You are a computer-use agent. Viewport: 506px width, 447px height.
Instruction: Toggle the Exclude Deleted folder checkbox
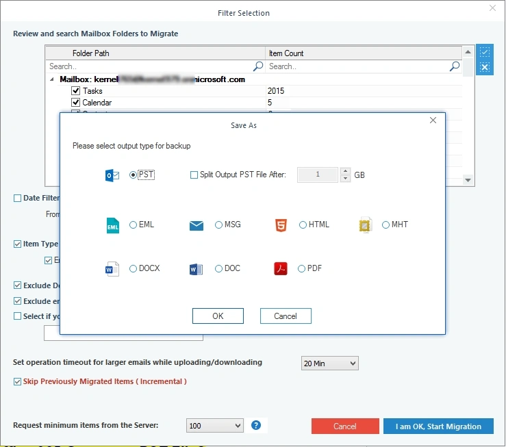coord(17,285)
